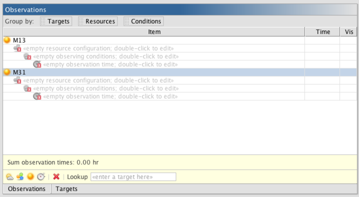This screenshot has height=197, width=359.
Task: Click the Time column header
Action: tap(323, 32)
